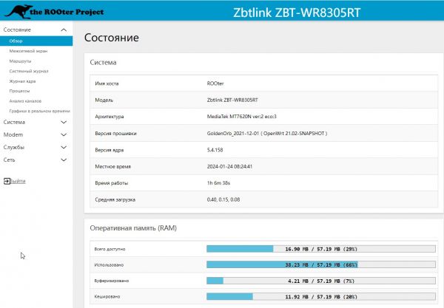Screen dimensions: 444x308
Task: Click the hostname value ROOter
Action: [x=215, y=83]
